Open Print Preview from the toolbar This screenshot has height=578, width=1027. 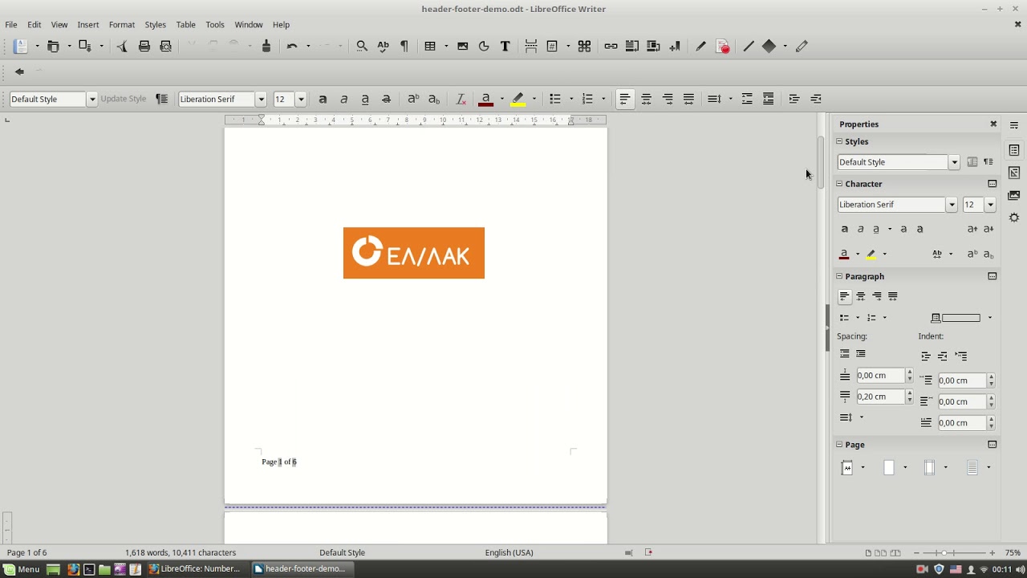click(x=165, y=47)
